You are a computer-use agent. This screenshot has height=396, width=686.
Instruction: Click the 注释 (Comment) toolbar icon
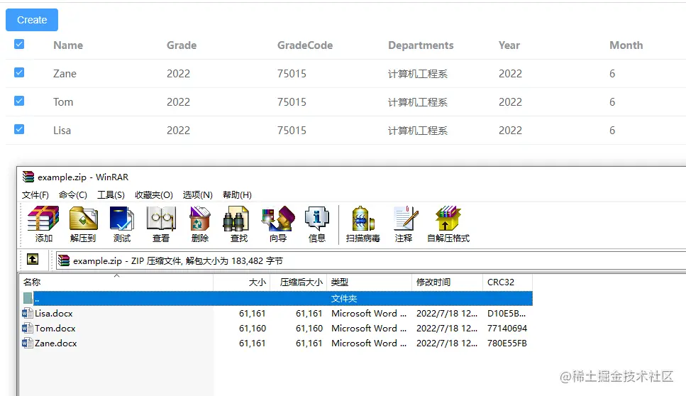pyautogui.click(x=405, y=219)
